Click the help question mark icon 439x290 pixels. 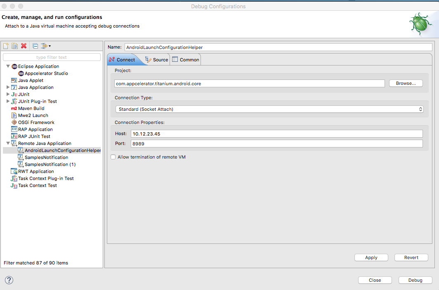coord(9,280)
